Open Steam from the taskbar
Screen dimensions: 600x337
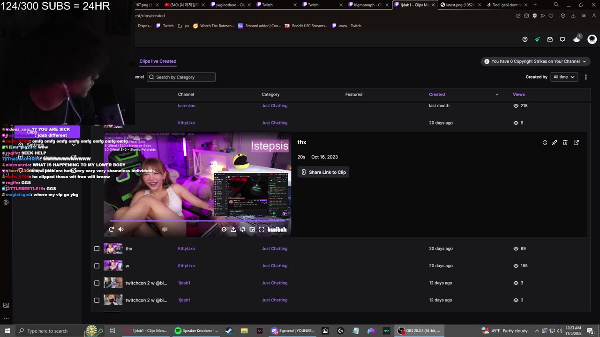pos(228,330)
